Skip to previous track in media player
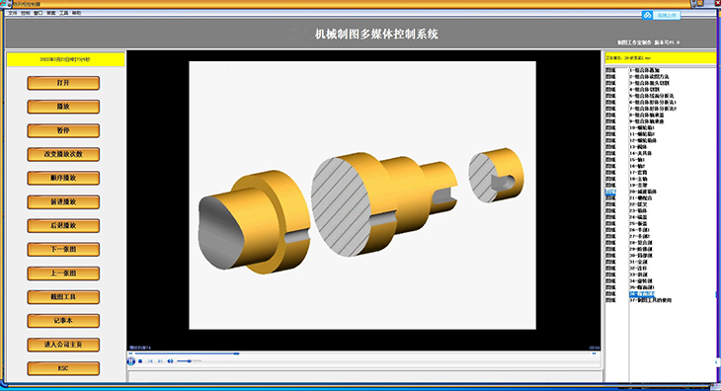 [150, 361]
